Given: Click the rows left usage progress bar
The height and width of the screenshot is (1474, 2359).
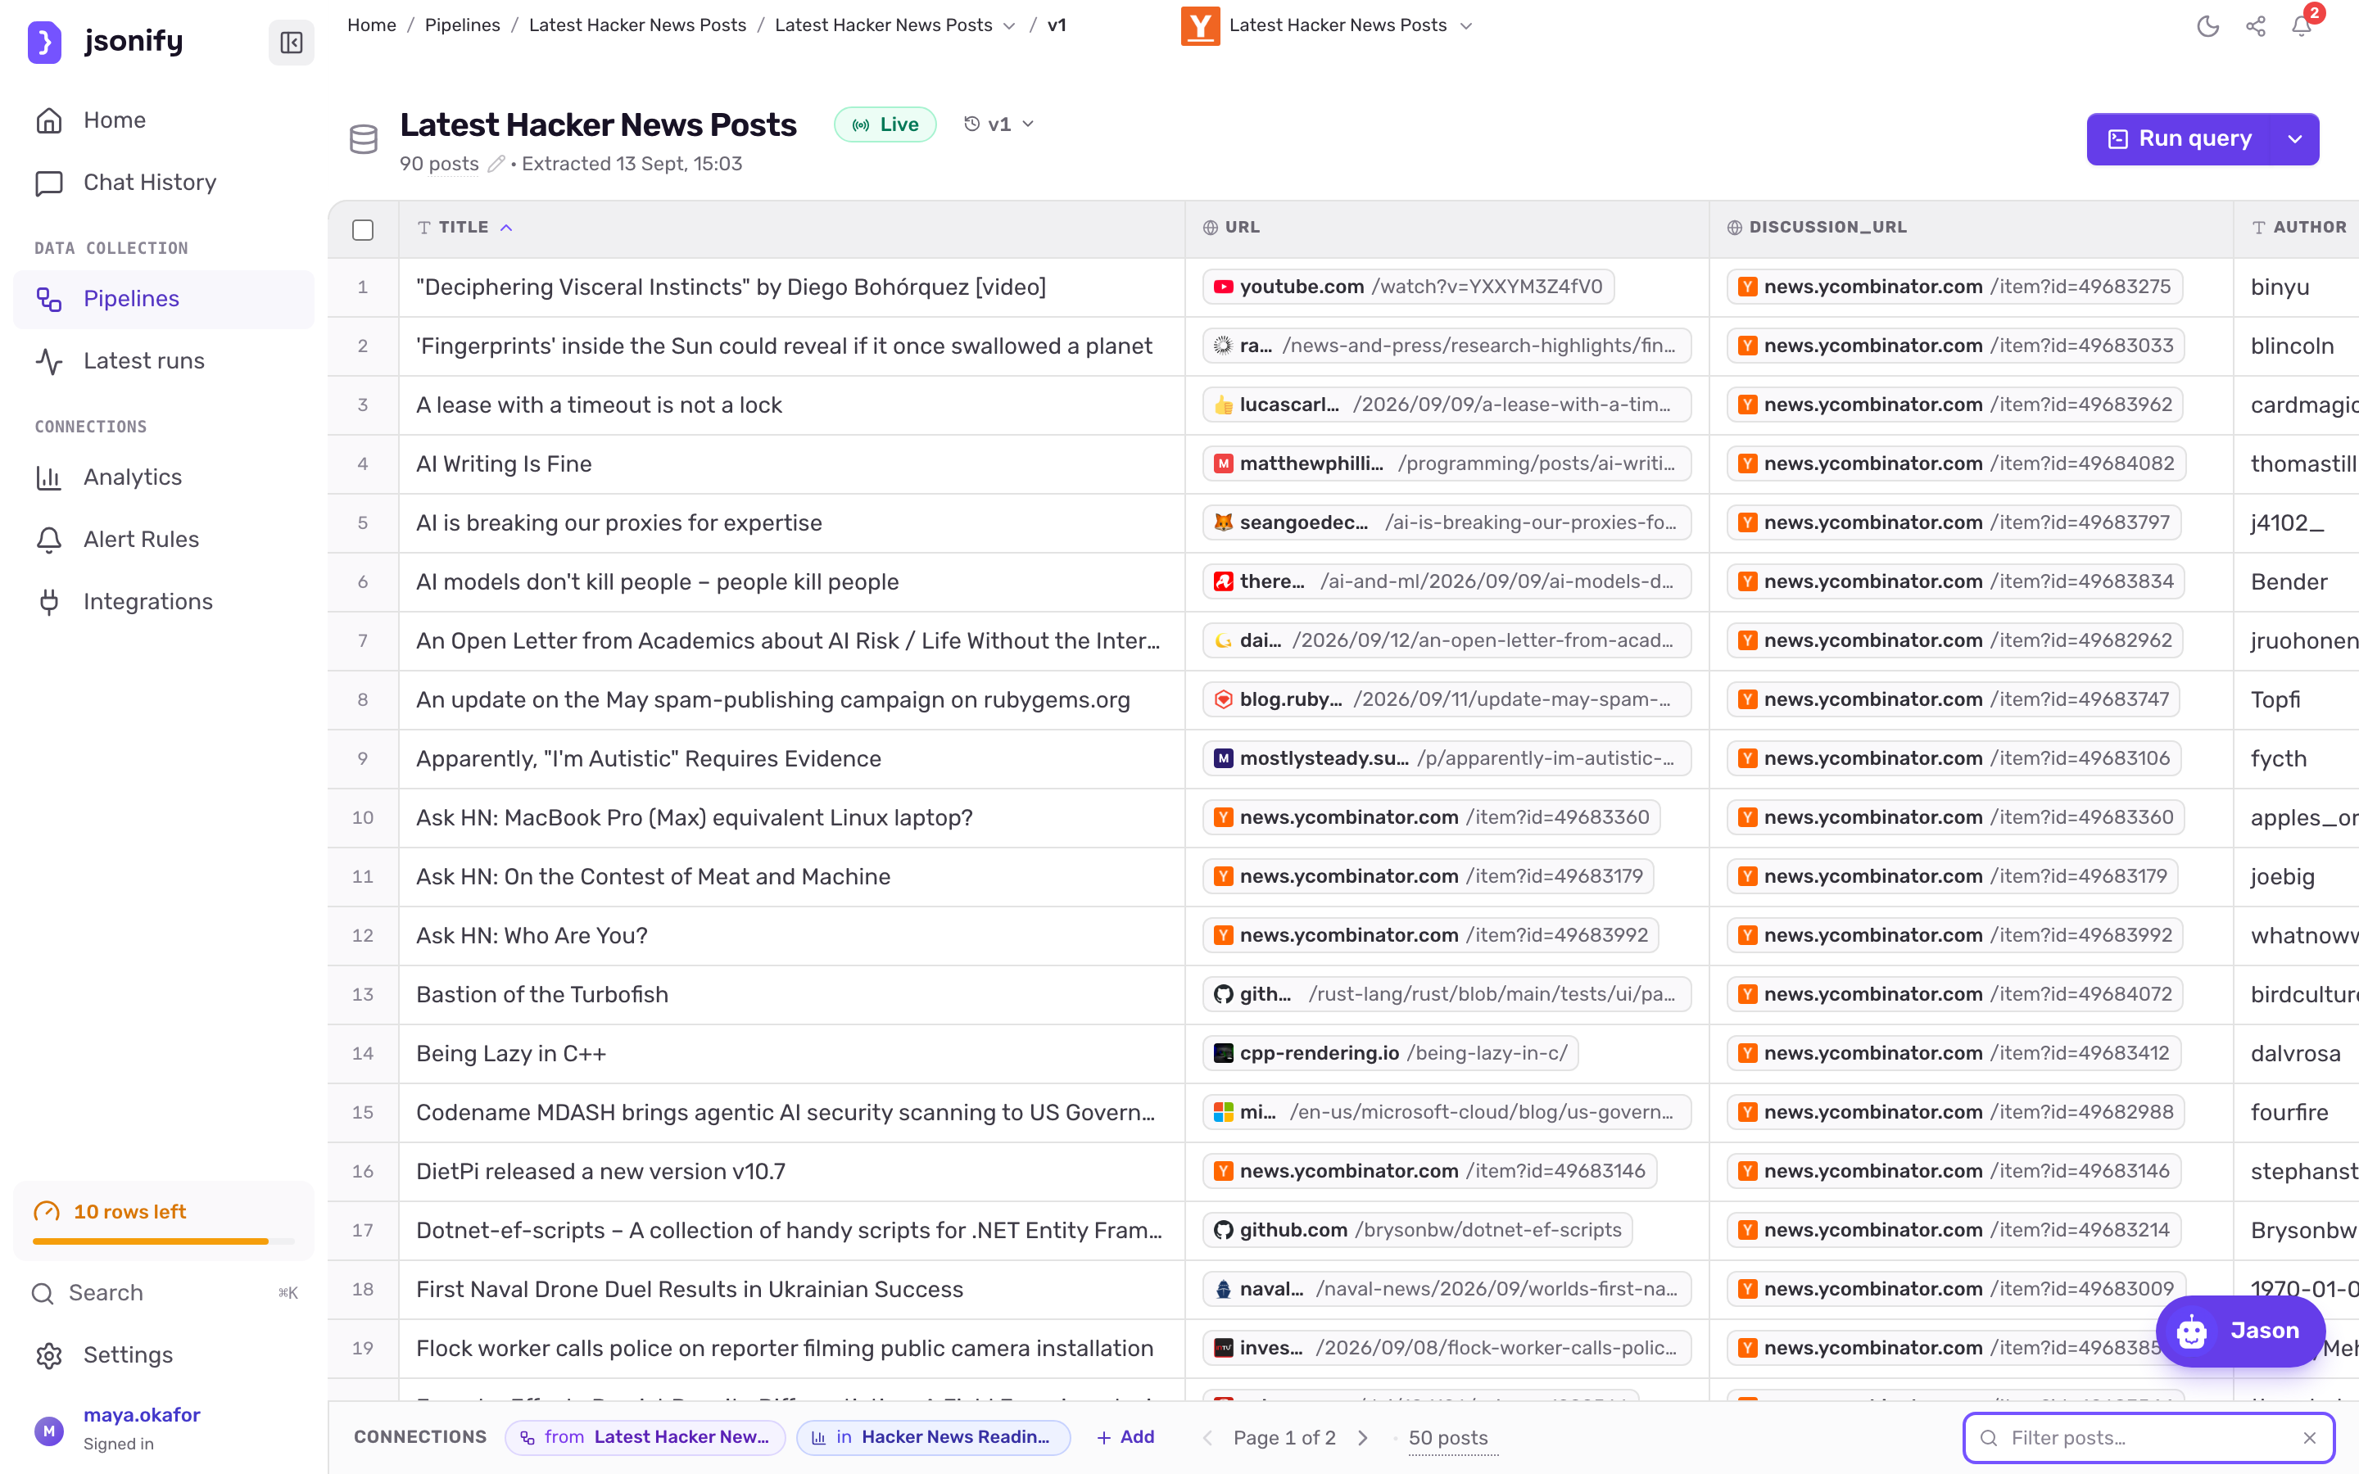Looking at the screenshot, I should pos(164,1241).
